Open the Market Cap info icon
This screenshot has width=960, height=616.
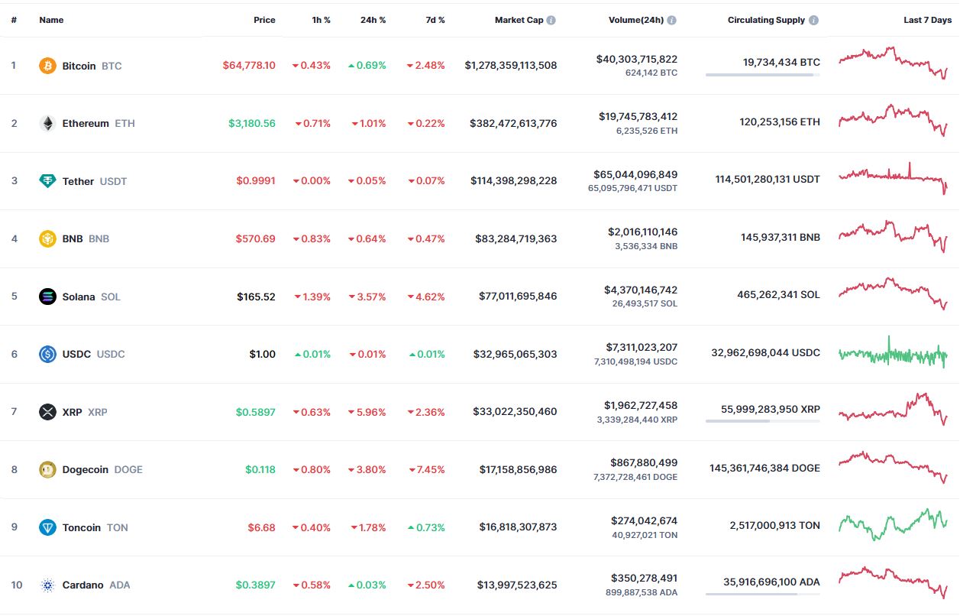pyautogui.click(x=551, y=21)
